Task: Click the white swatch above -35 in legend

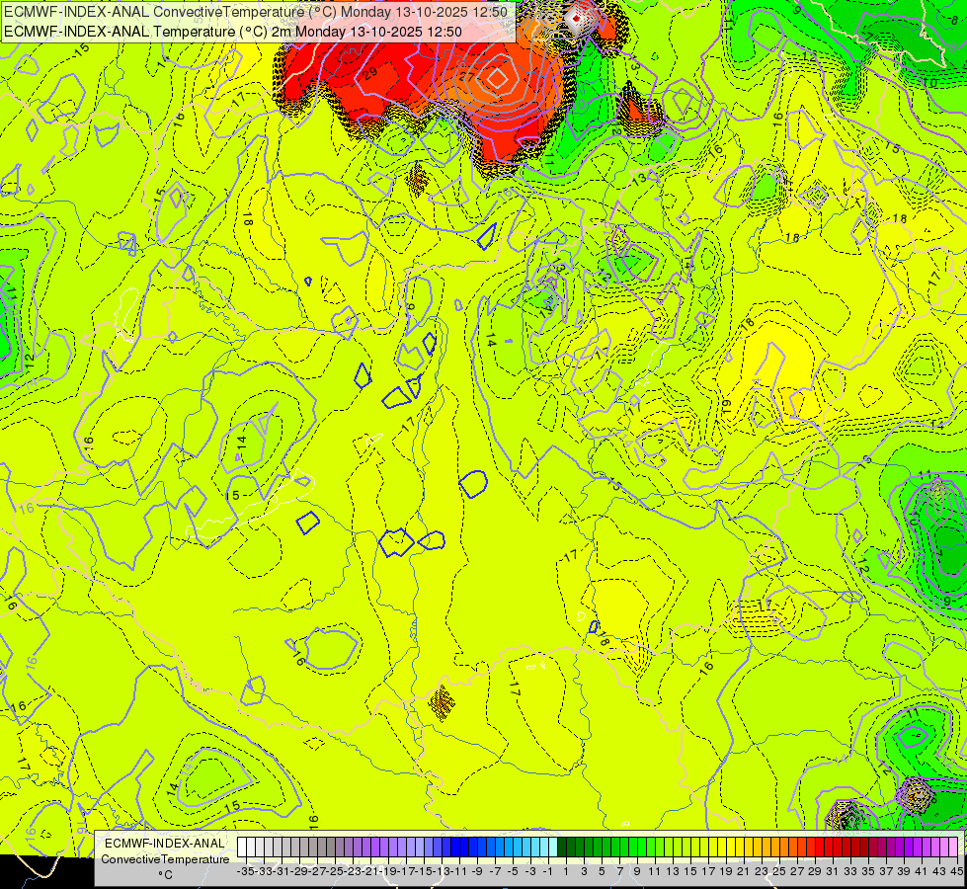Action: point(243,847)
